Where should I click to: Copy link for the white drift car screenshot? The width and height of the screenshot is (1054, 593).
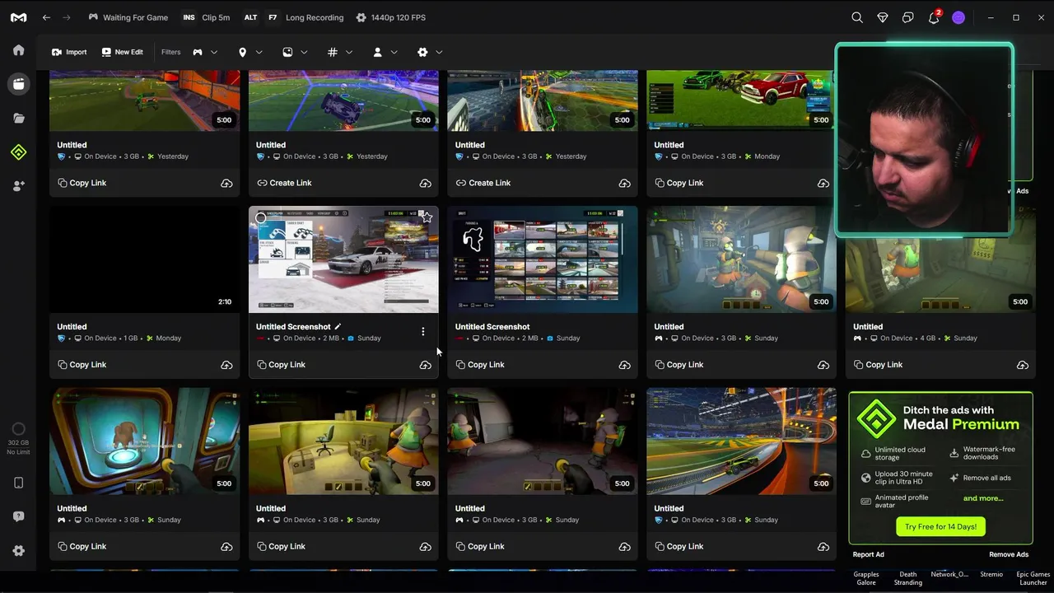(281, 365)
